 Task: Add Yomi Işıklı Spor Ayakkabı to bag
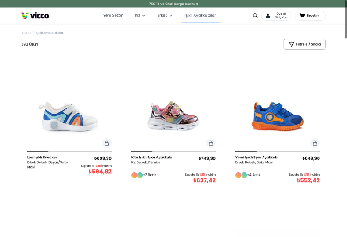314,143
